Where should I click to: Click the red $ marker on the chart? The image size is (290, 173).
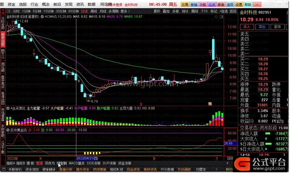[141, 104]
